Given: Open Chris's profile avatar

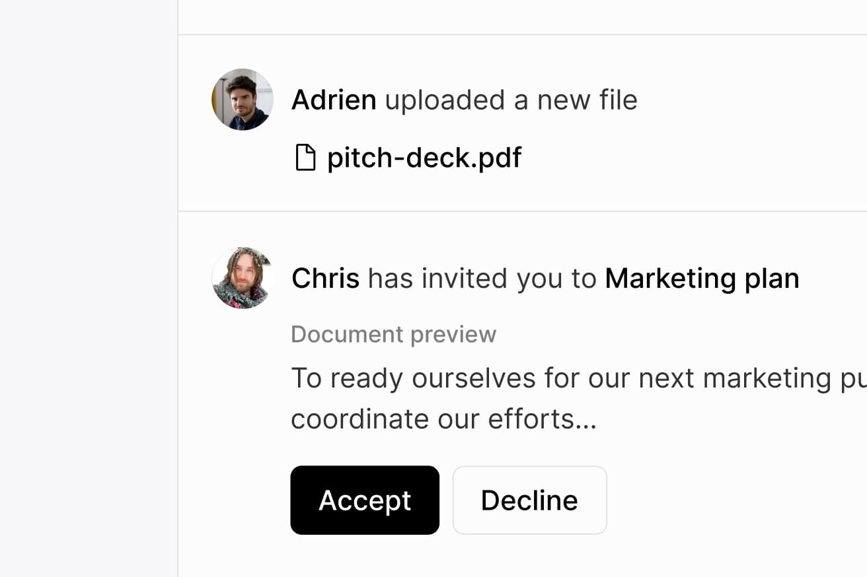Looking at the screenshot, I should 243,278.
